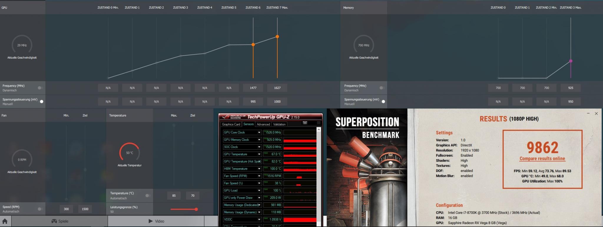Open HBM Temperature sensor dropdown
Image resolution: width=603 pixels, height=227 pixels.
[259, 169]
